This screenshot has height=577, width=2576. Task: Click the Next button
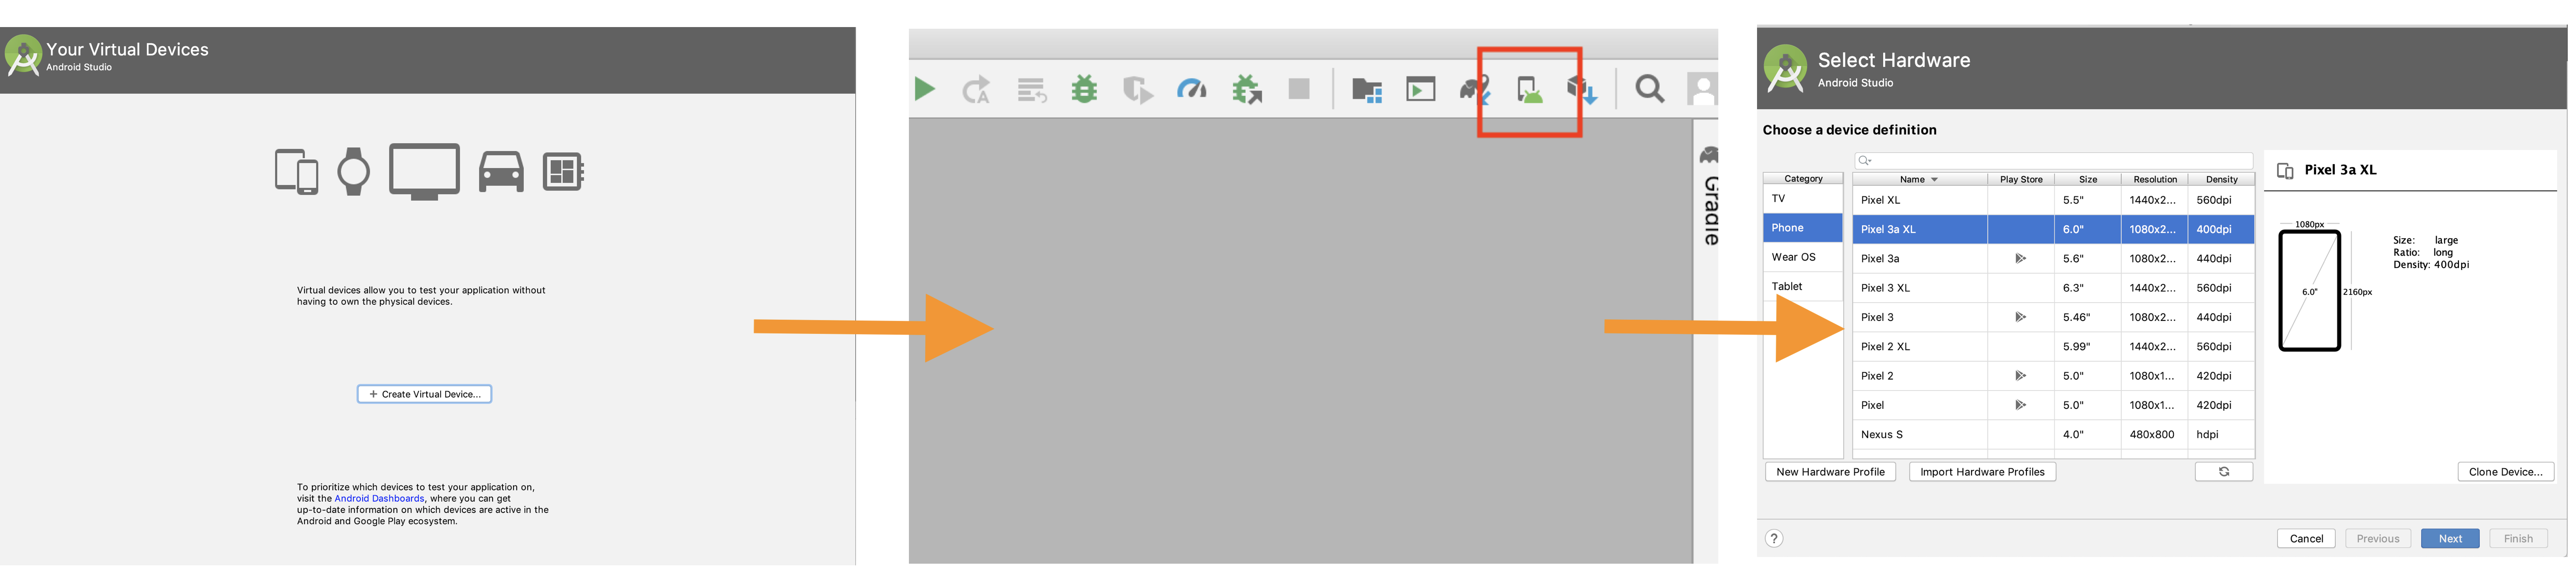click(2449, 538)
